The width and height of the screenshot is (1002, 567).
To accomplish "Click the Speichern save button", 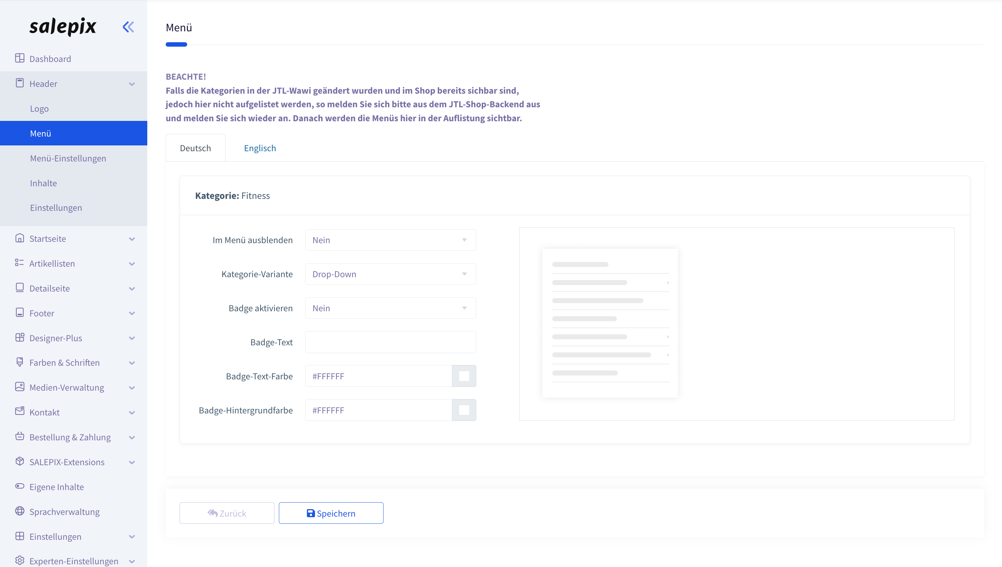I will point(331,513).
